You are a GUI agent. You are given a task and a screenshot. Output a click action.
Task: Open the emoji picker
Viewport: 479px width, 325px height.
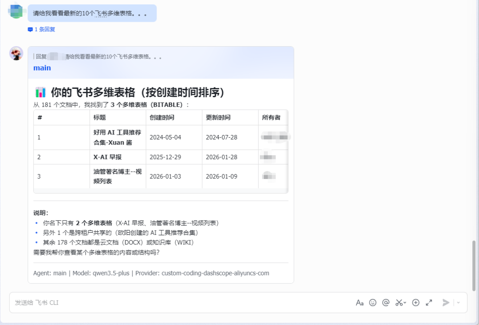click(373, 302)
